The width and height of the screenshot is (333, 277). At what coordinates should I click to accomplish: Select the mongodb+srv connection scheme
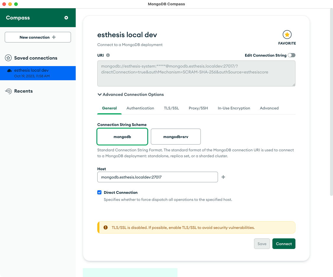tap(176, 137)
